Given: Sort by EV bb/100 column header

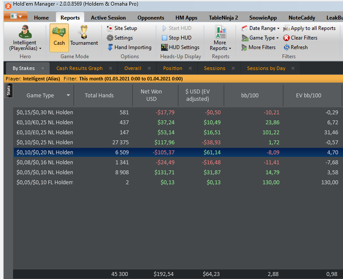Looking at the screenshot, I should 312,95.
